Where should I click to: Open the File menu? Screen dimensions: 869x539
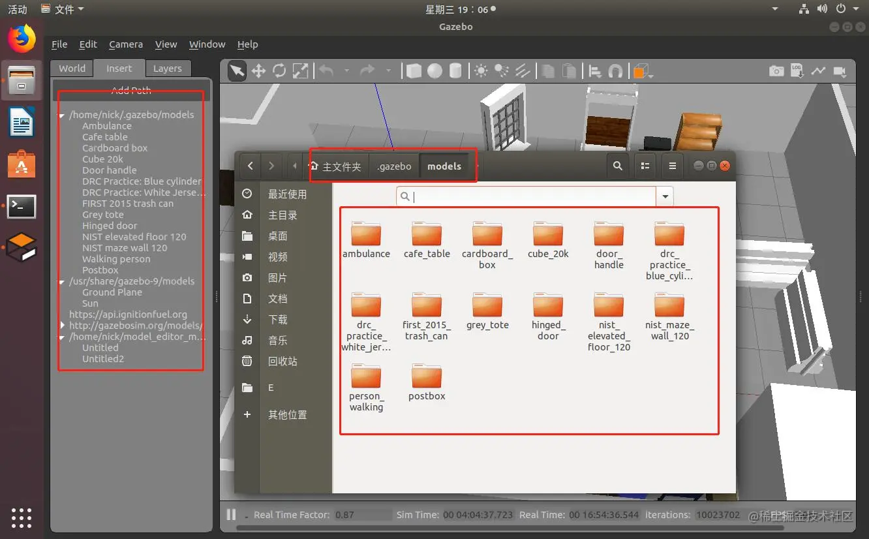59,44
